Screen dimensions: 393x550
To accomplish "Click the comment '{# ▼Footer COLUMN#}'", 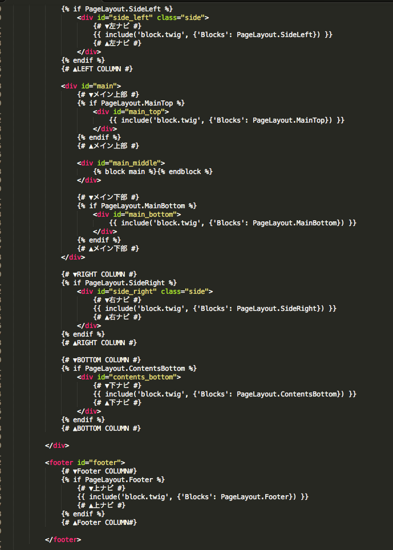I will 99,471.
